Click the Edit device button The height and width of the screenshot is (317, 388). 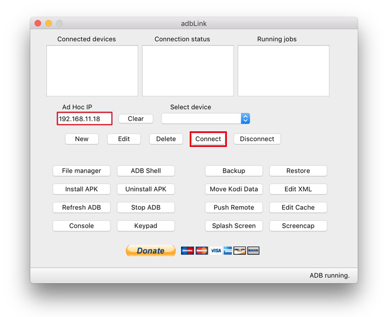click(x=124, y=139)
